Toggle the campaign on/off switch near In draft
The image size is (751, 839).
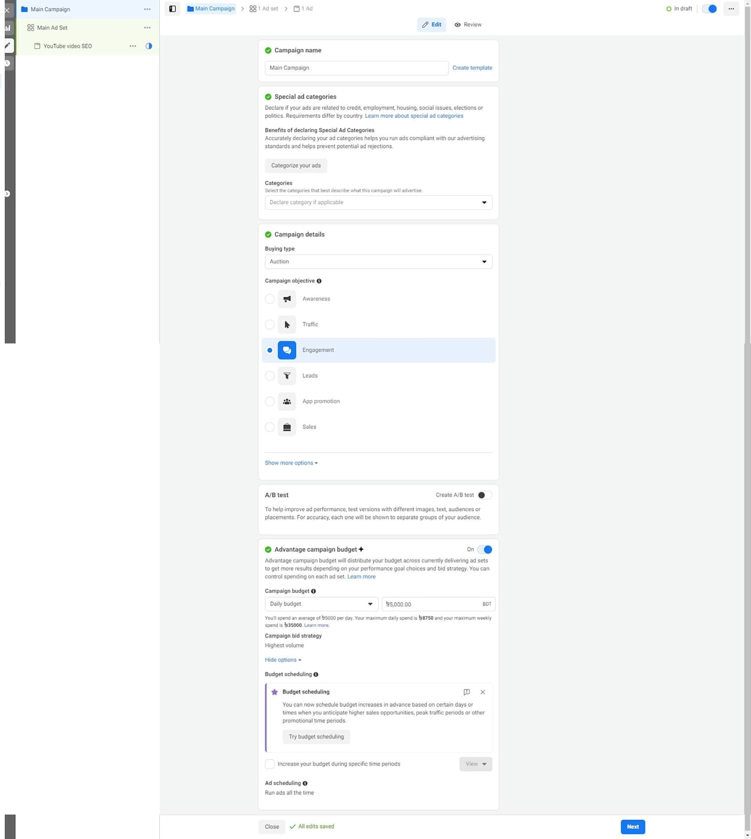pyautogui.click(x=709, y=9)
